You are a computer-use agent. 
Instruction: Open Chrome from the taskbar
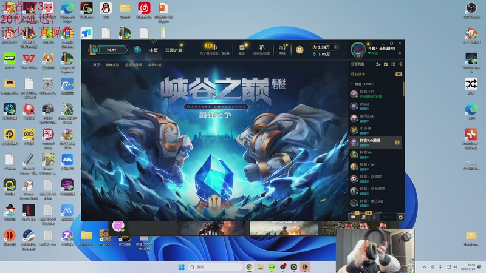click(x=249, y=267)
